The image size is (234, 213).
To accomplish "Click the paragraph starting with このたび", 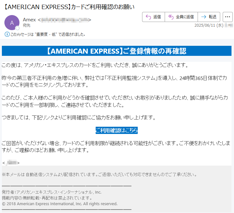I will 114,101.
